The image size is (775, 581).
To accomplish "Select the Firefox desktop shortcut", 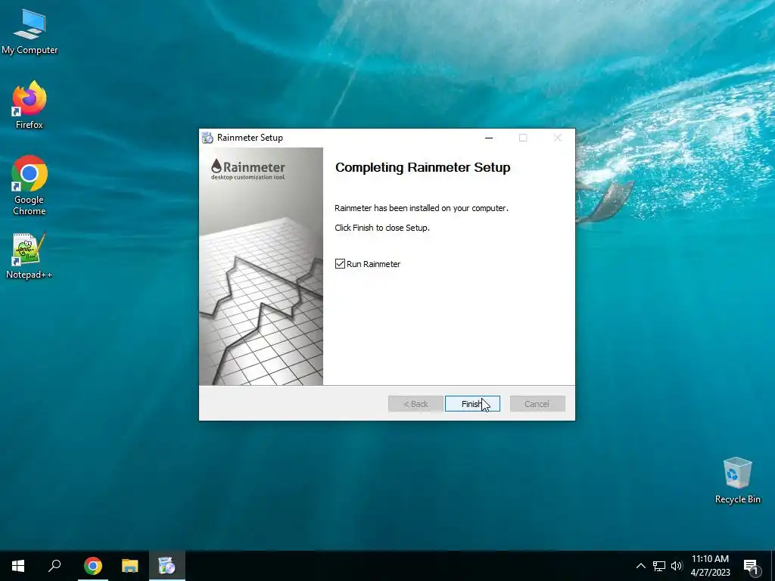I will (x=30, y=105).
